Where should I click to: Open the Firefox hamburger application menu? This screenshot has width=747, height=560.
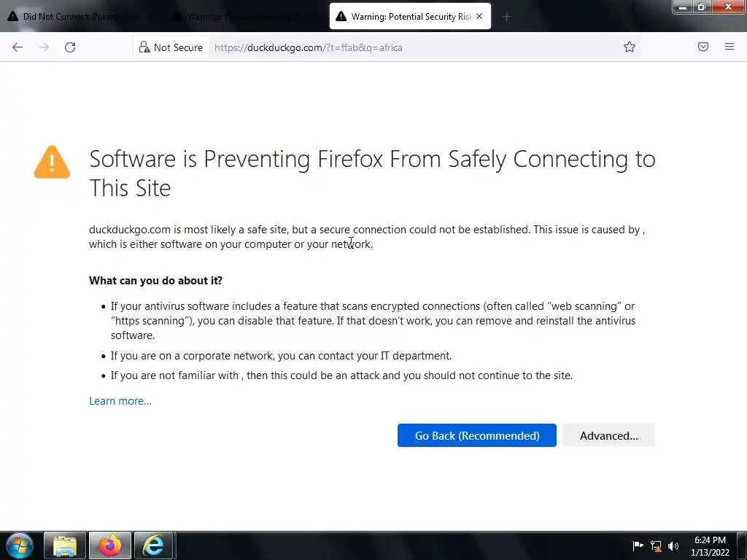click(x=729, y=47)
